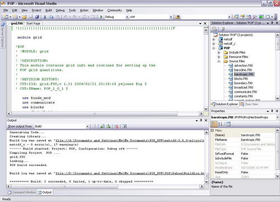This screenshot has width=280, height=202.
Task: Click Toggle Word Wrap icon in Output
Action: [124, 127]
